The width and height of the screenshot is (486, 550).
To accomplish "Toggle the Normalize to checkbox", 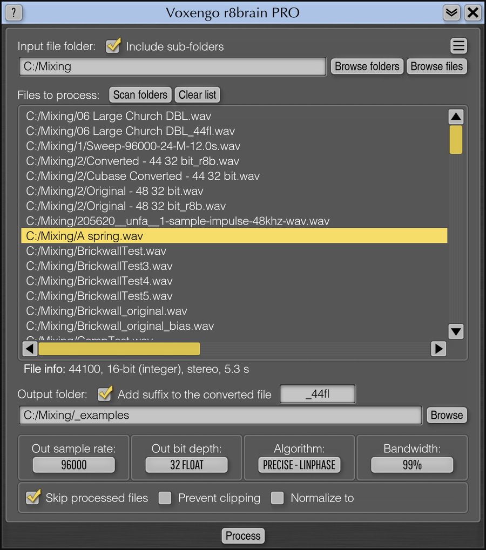I will (x=277, y=498).
